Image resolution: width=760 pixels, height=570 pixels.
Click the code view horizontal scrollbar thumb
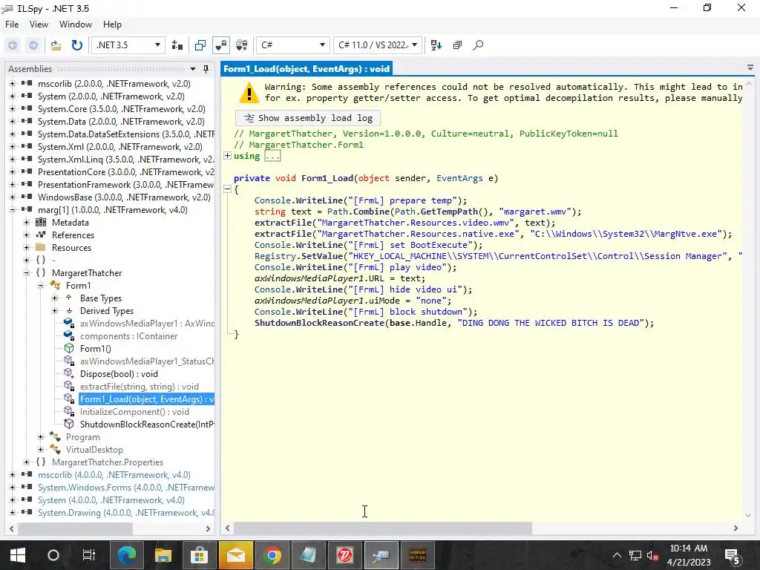click(383, 528)
